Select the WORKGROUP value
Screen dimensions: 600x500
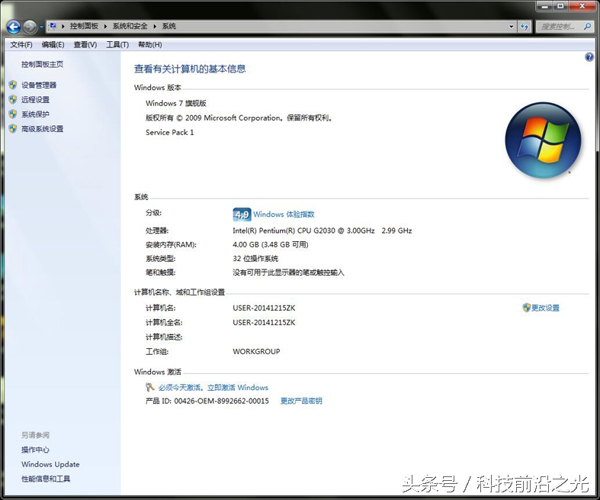point(256,351)
